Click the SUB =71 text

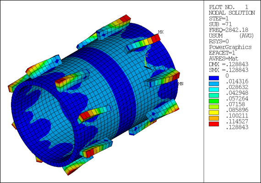[220, 24]
